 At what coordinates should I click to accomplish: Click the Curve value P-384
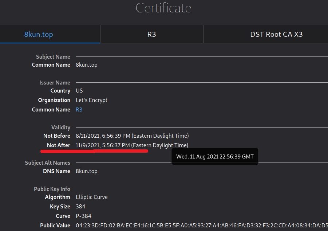click(83, 216)
